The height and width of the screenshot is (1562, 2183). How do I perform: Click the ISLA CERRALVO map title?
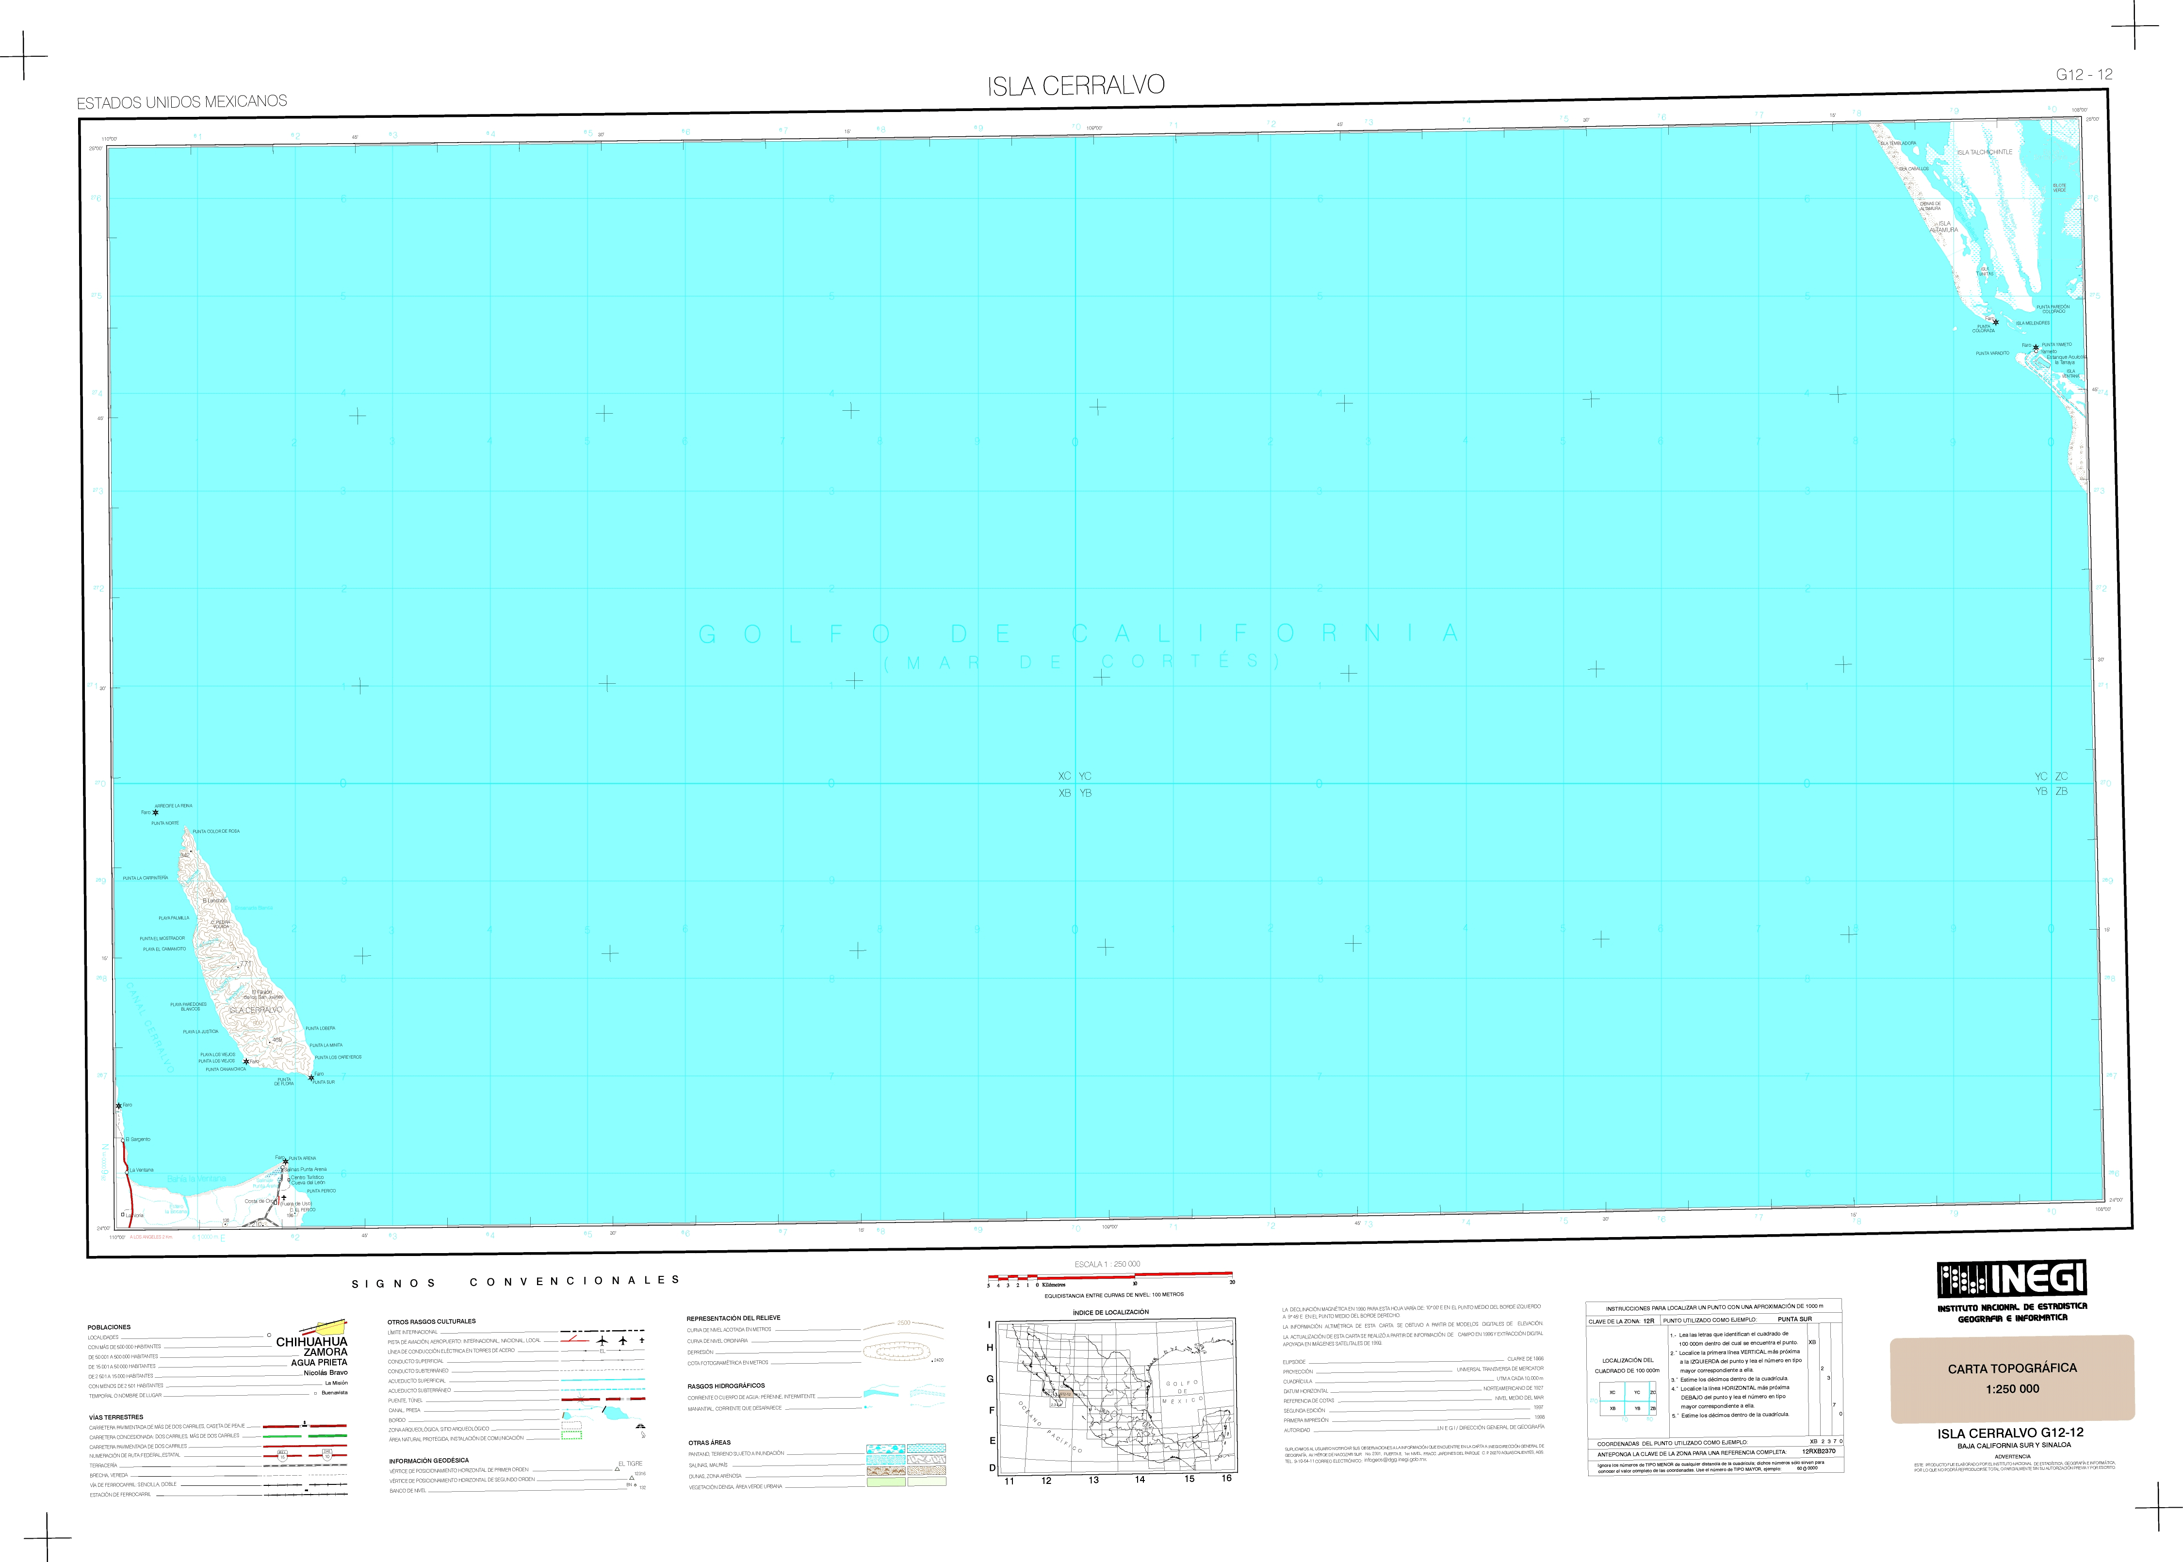click(x=1075, y=86)
